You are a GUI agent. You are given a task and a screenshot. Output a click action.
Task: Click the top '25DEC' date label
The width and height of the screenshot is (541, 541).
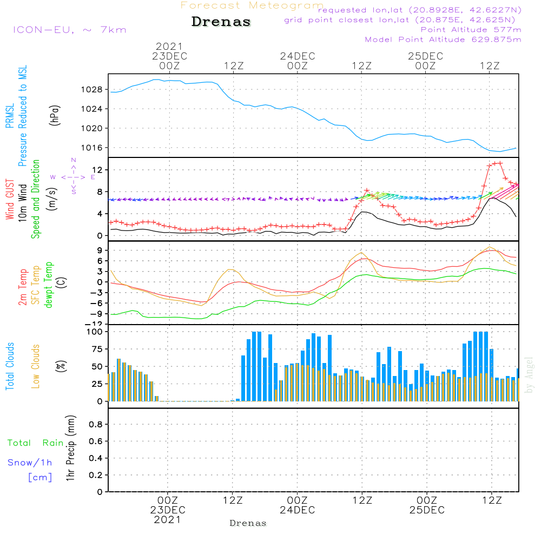pos(425,56)
